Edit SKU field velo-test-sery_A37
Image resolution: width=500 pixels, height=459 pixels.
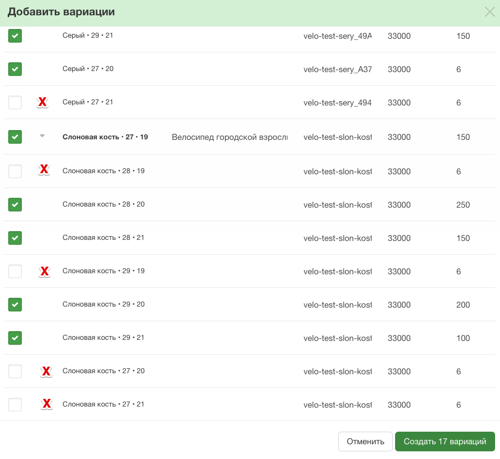click(338, 69)
